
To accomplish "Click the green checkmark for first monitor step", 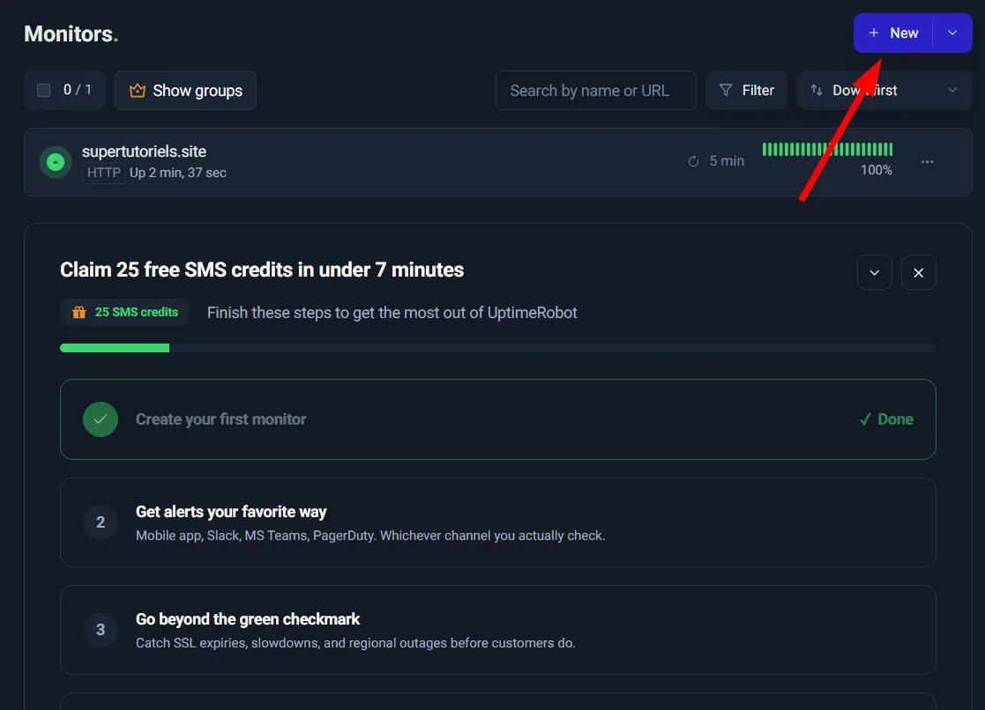I will pyautogui.click(x=101, y=419).
